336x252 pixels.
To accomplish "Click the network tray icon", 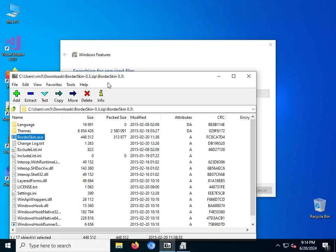I will [x=286, y=245].
